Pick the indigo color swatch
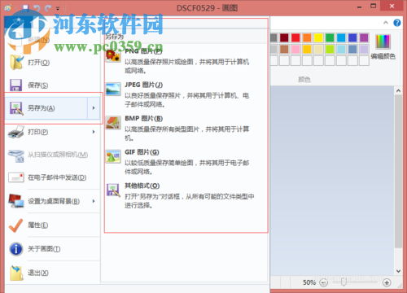Viewport: 407px width, 293px height. (x=352, y=37)
